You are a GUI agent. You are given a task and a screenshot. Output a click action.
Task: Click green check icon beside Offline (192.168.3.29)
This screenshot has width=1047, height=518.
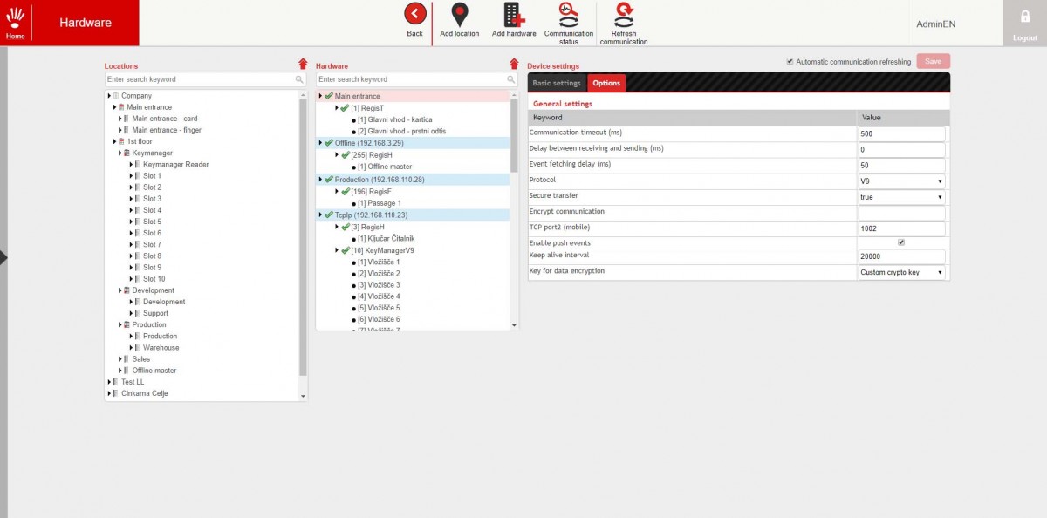[329, 142]
